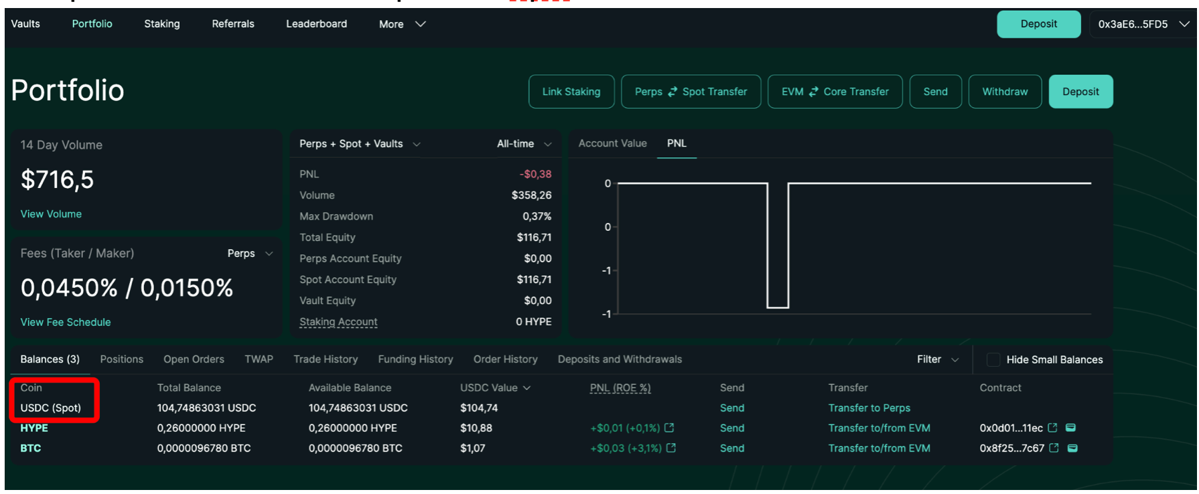Open share icon beside BTC PNL

(x=671, y=448)
